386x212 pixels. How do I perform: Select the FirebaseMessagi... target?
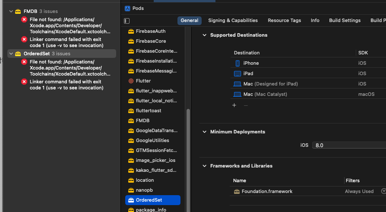pyautogui.click(x=153, y=71)
